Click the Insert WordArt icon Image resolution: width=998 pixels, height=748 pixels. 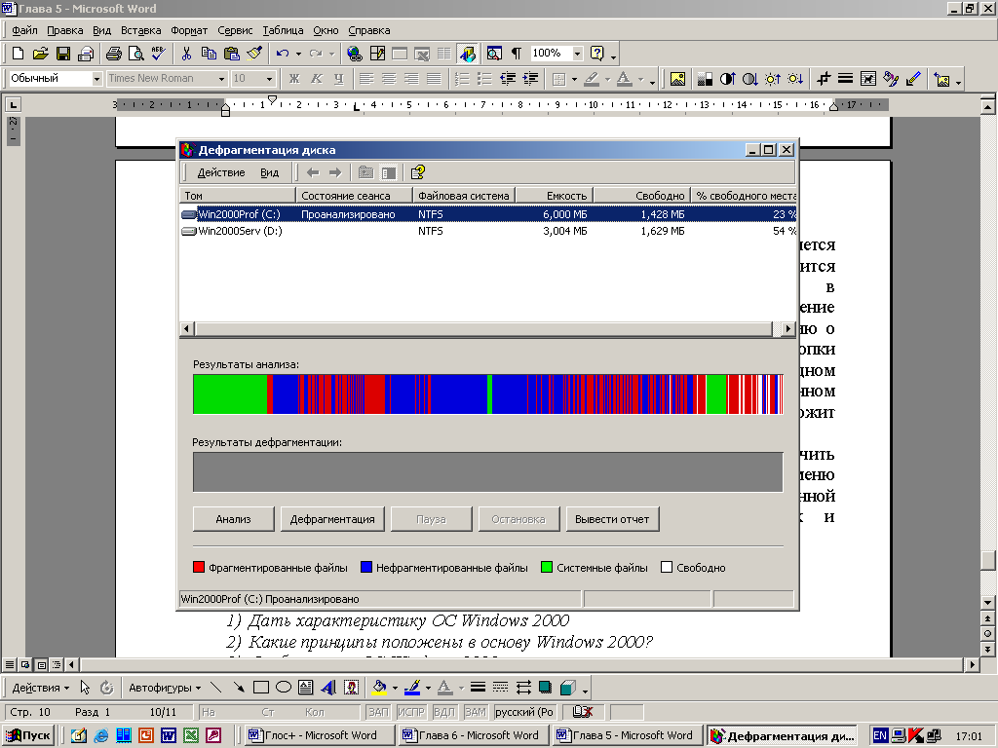(328, 688)
